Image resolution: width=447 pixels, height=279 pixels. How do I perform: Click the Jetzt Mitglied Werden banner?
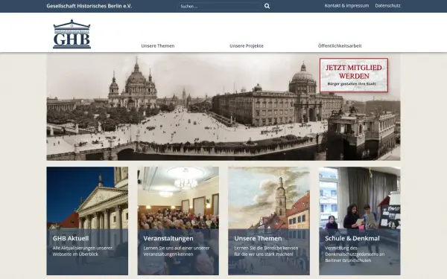tap(354, 75)
